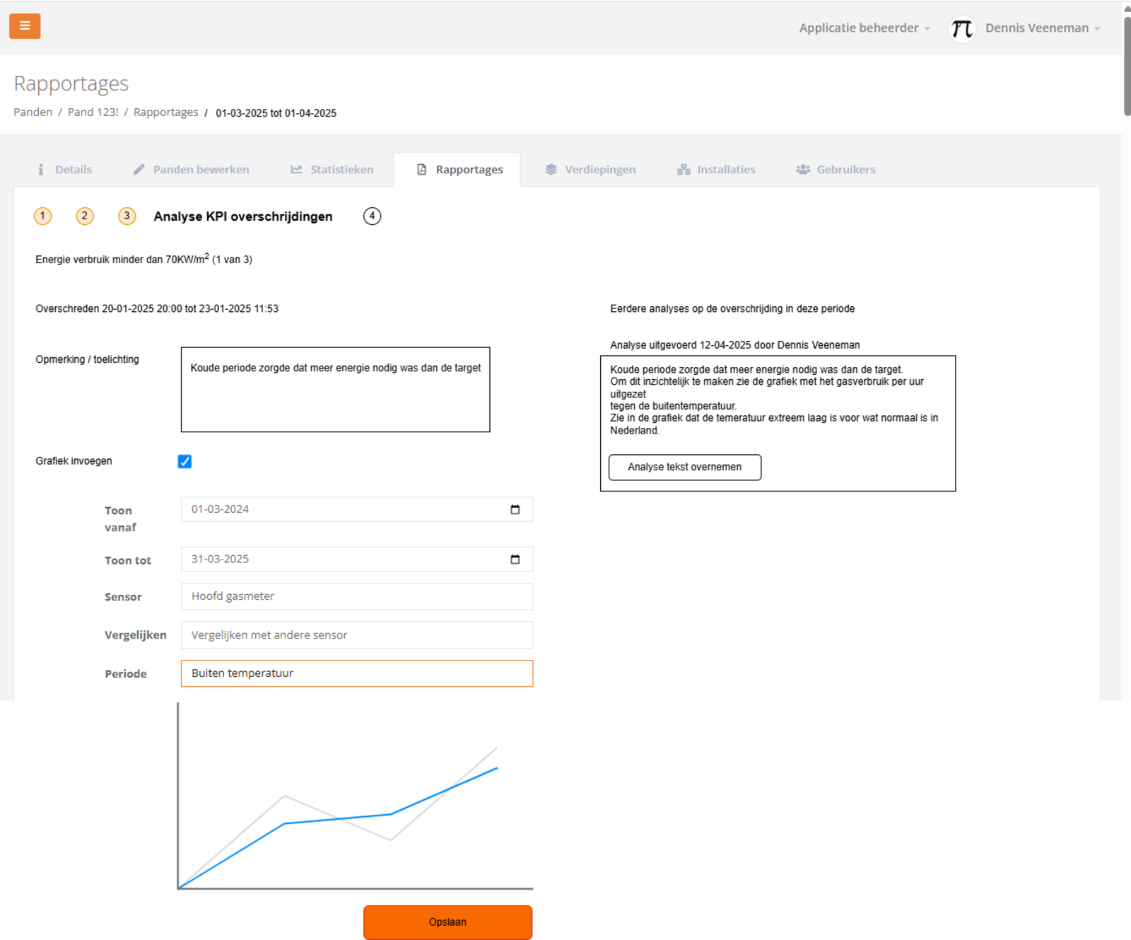Switch to the Statistieken tab
The width and height of the screenshot is (1131, 940).
pyautogui.click(x=332, y=170)
